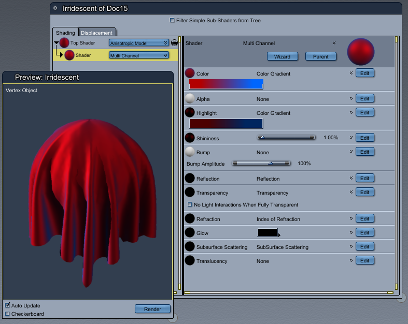The height and width of the screenshot is (324, 408).
Task: Click the Shininess channel sphere icon
Action: tap(190, 138)
